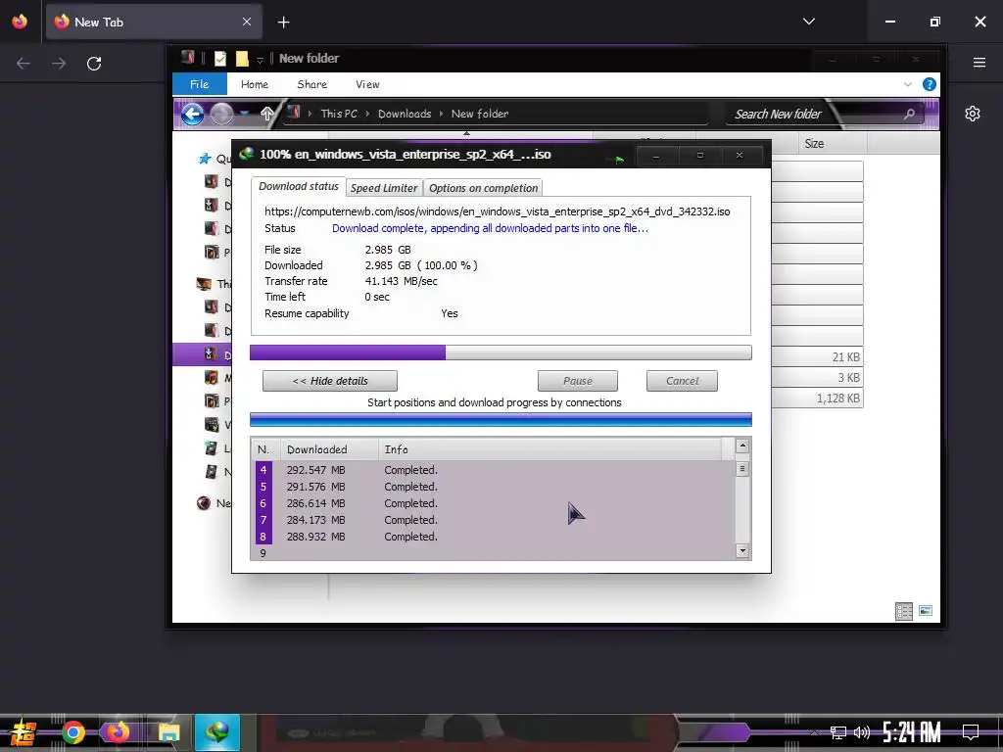Click the overall download progress bar
The height and width of the screenshot is (752, 1003).
tap(501, 352)
